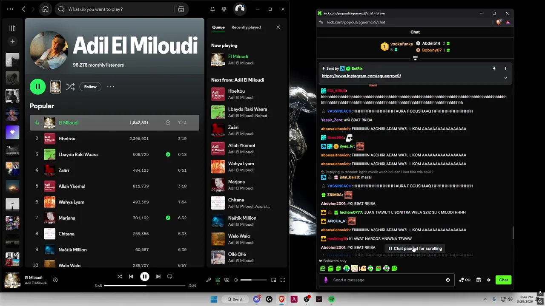Open Windows Start menu

(x=214, y=299)
